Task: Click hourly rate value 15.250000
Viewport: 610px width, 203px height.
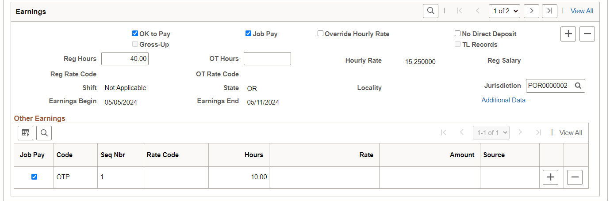Action: [x=420, y=62]
